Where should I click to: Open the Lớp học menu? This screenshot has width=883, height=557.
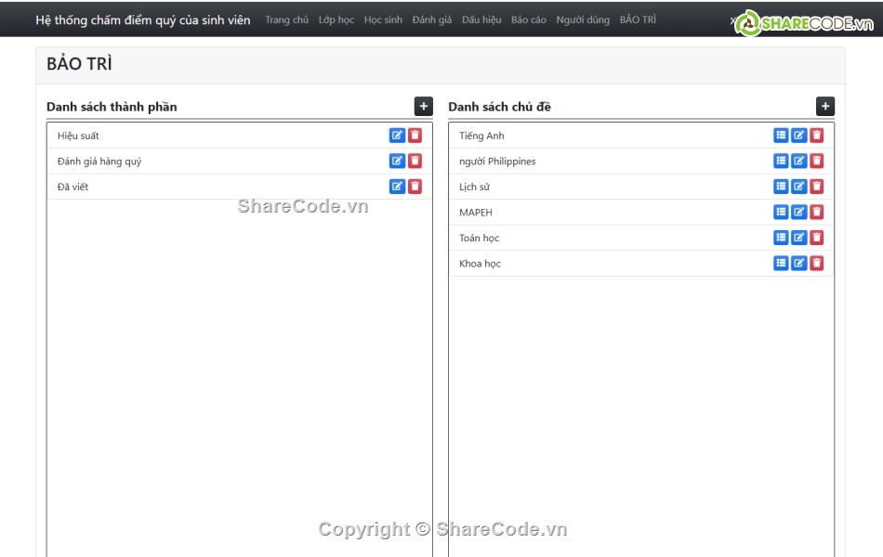point(336,19)
